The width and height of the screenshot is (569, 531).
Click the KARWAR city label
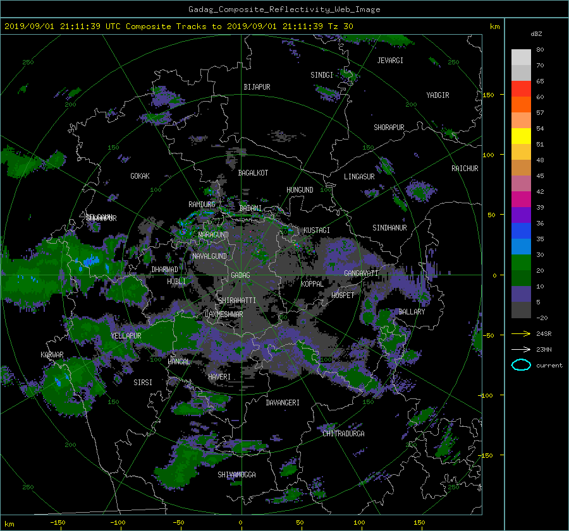coord(52,355)
